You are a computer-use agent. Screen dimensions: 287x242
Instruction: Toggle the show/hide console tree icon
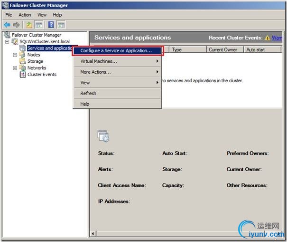pyautogui.click(x=38, y=25)
